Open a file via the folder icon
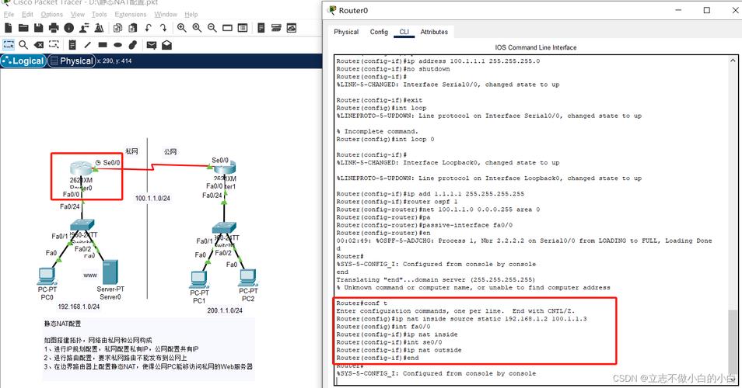Screen dimensions: 742x388 click(23, 28)
